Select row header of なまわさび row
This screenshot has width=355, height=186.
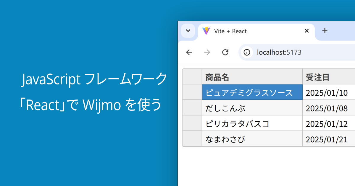192,139
